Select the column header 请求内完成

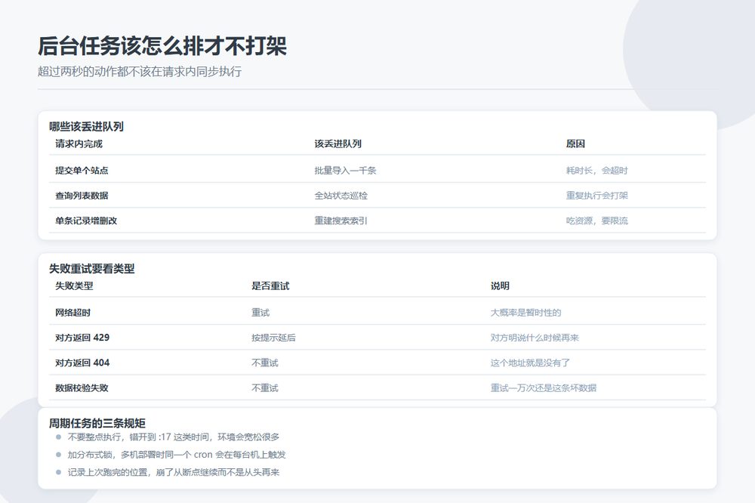79,143
